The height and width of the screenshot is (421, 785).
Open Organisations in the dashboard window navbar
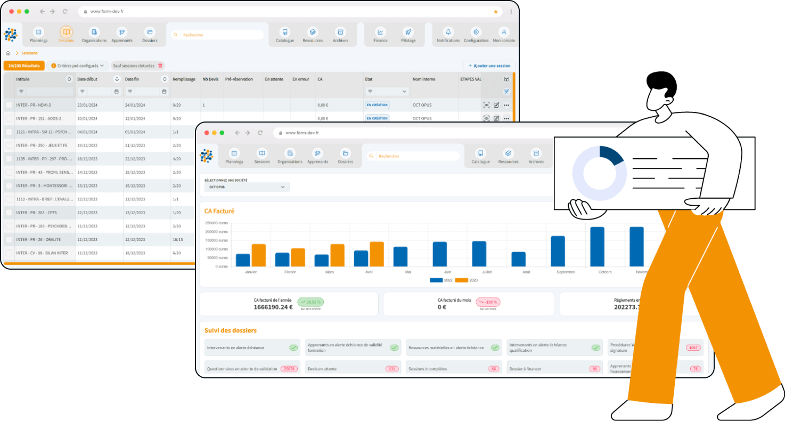click(290, 156)
